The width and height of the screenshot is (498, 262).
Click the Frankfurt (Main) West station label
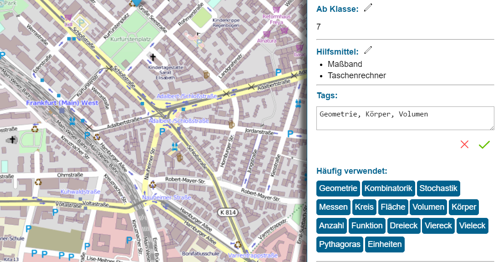coord(63,103)
